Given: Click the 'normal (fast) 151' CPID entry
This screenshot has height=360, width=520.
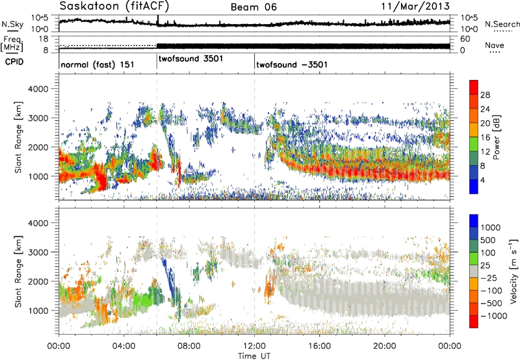Looking at the screenshot, I should (x=97, y=64).
